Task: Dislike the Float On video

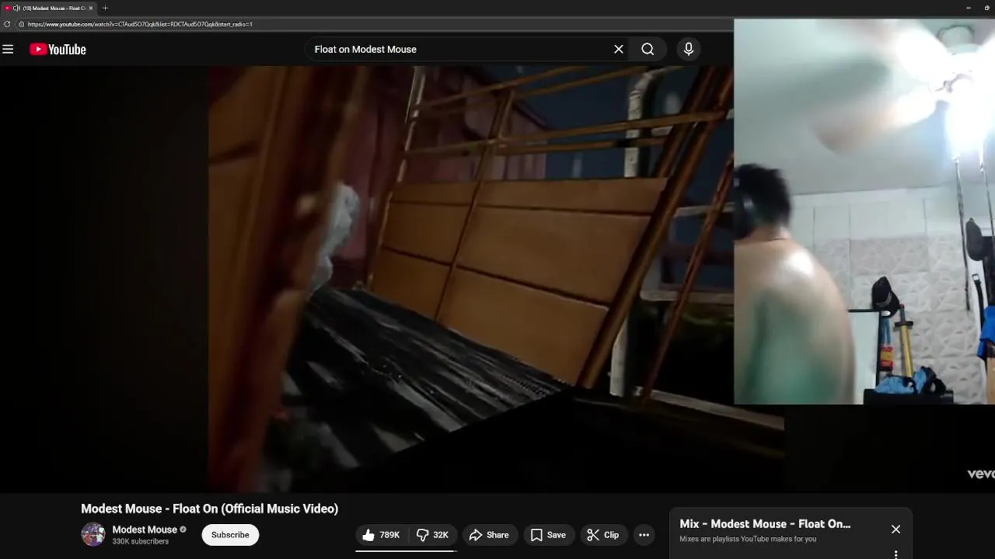Action: 432,535
